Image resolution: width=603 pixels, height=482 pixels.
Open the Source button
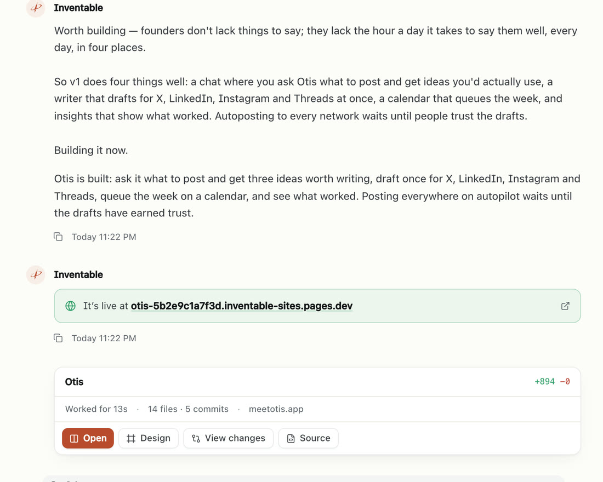pos(309,438)
